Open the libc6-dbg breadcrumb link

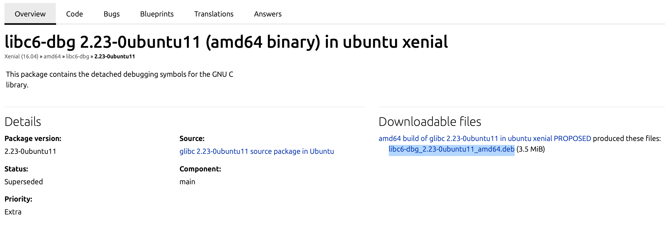click(x=78, y=56)
